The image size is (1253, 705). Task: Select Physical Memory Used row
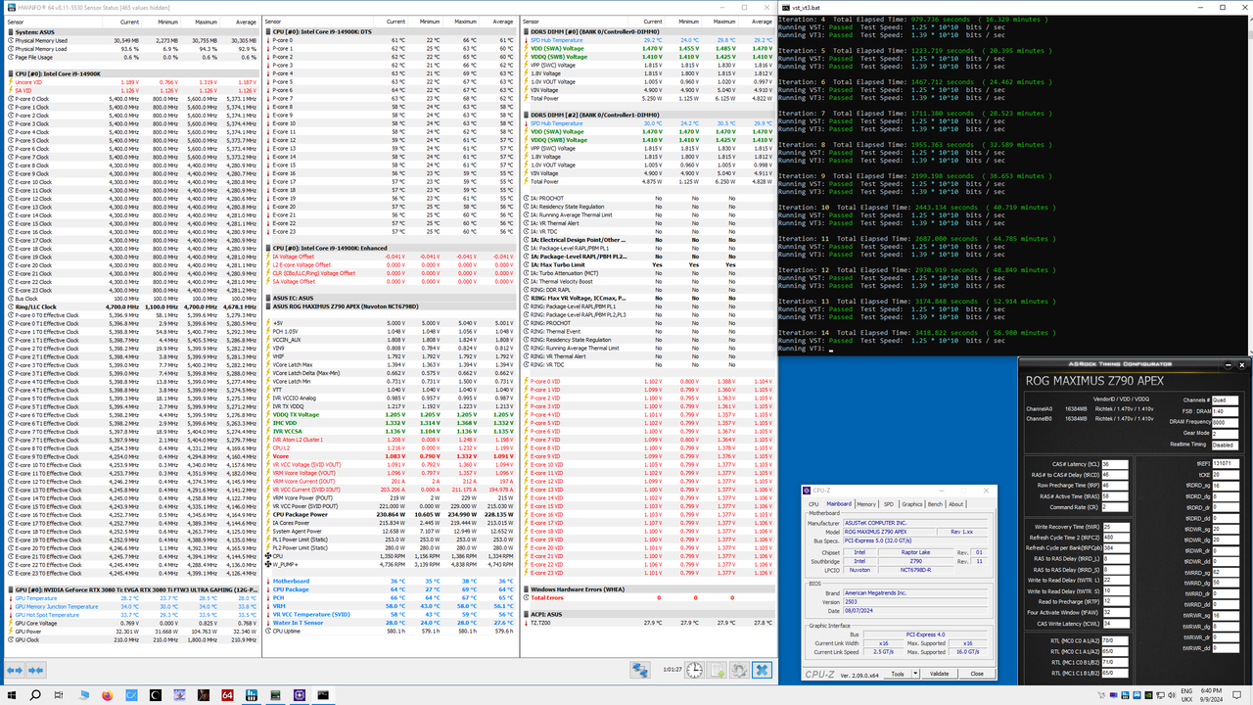click(x=132, y=40)
